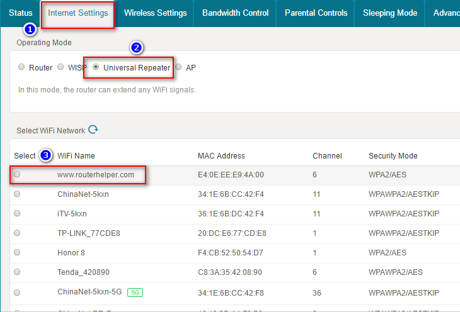Viewport: 460px width, 312px height.
Task: Open the Status tab
Action: click(x=20, y=13)
